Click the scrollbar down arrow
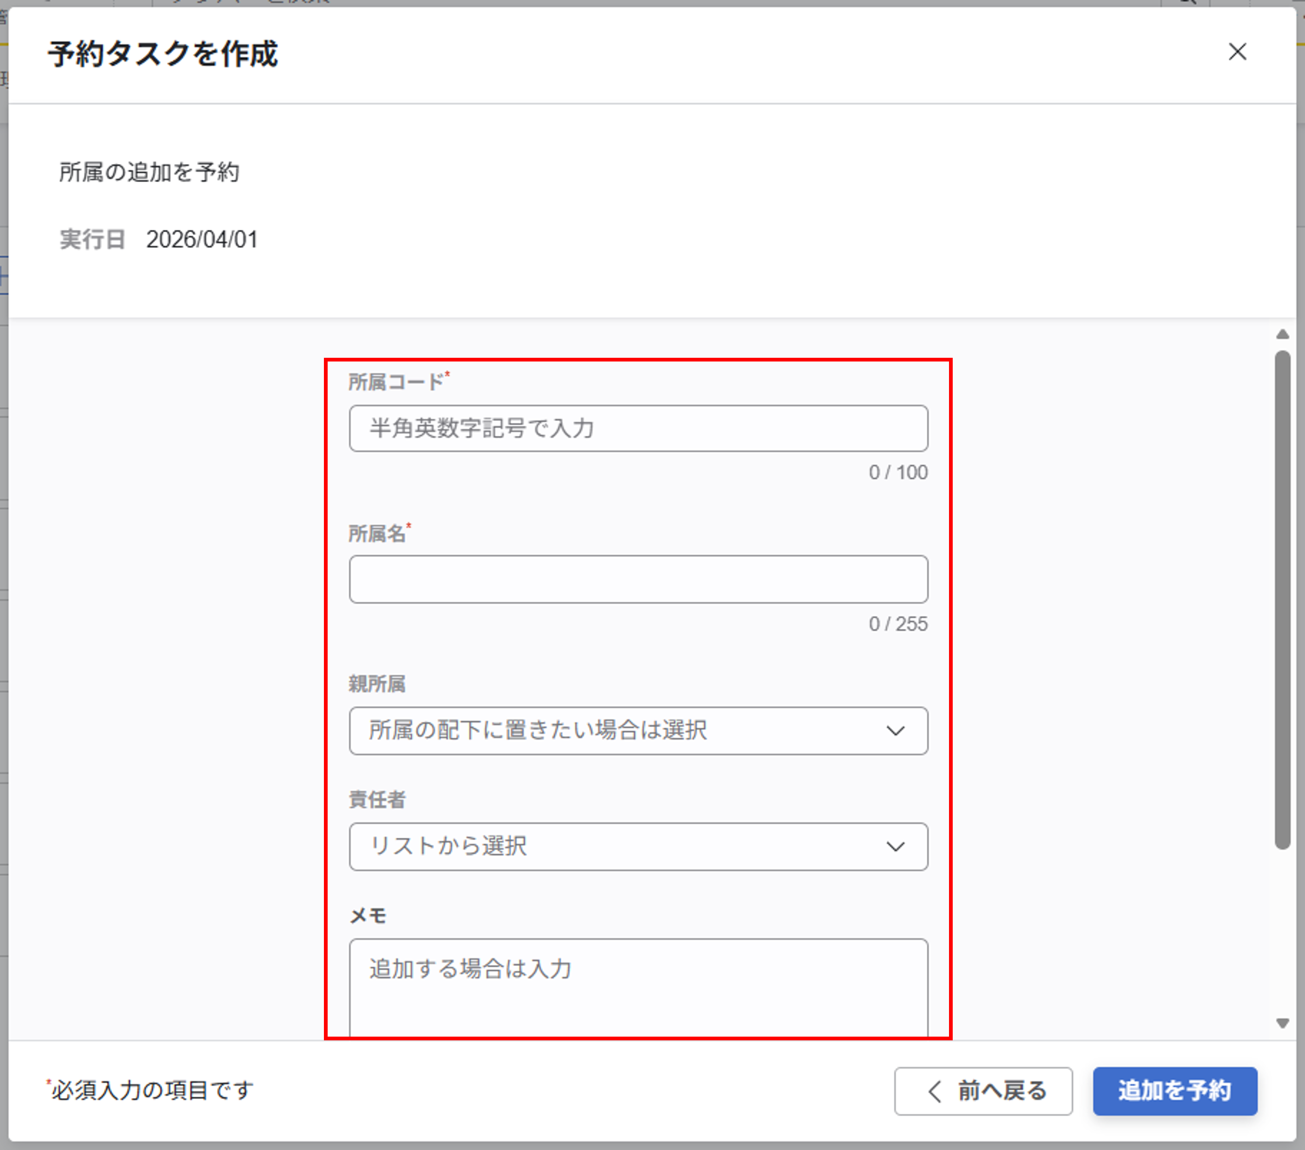The width and height of the screenshot is (1305, 1150). (x=1282, y=1024)
